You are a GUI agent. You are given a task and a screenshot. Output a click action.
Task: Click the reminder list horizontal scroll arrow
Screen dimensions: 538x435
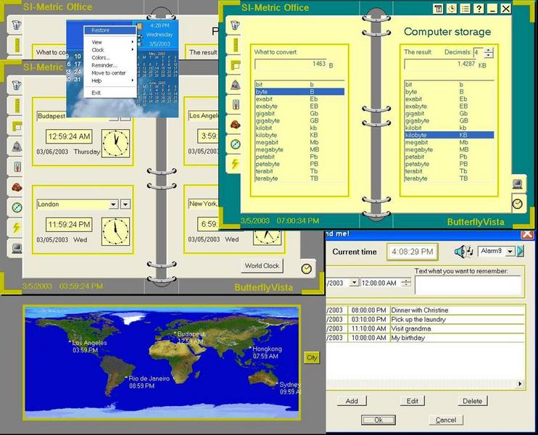coord(520,384)
